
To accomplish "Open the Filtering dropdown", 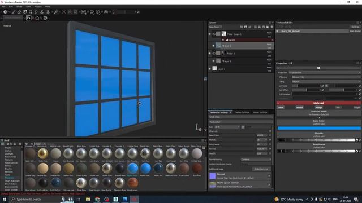I will tap(326, 77).
